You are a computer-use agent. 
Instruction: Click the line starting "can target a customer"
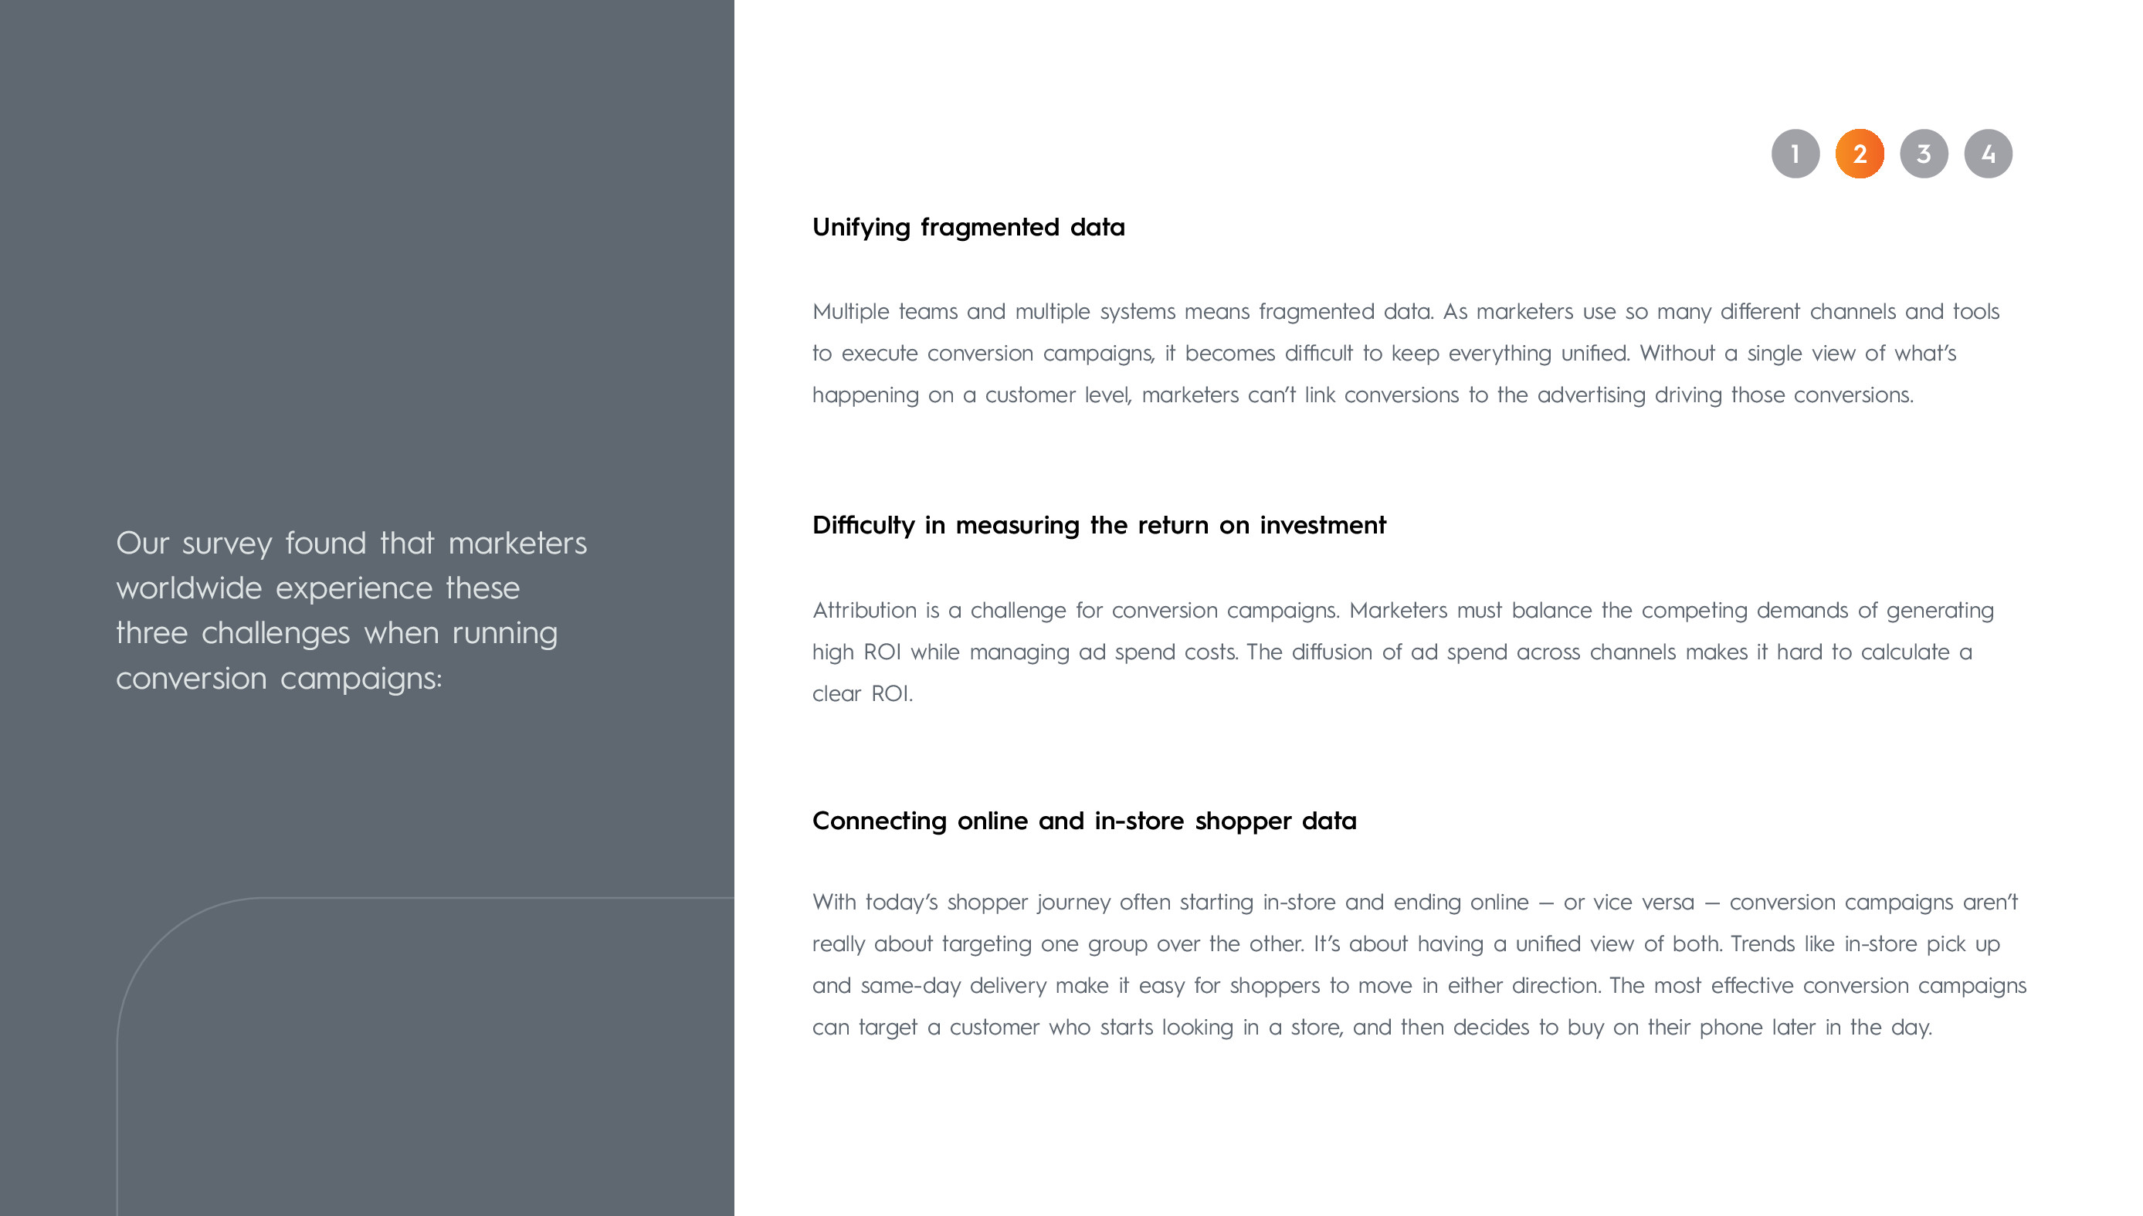click(x=1372, y=1028)
